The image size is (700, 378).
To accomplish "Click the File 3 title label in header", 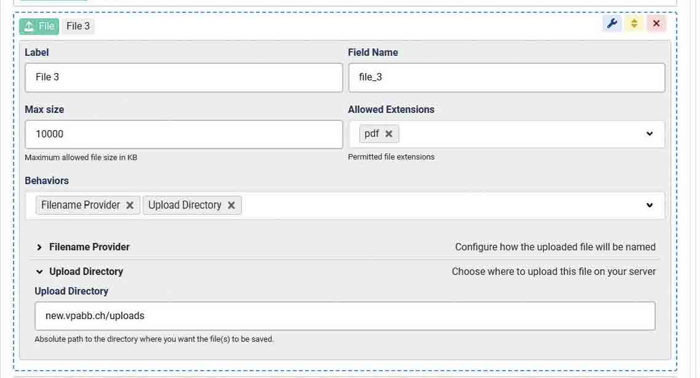I will pos(78,26).
